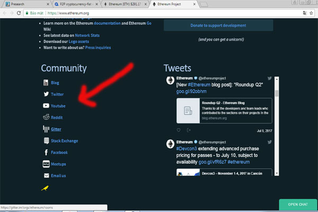Open the goo.gl/92obhm tweet link
This screenshot has width=318, height=212.
point(191,92)
